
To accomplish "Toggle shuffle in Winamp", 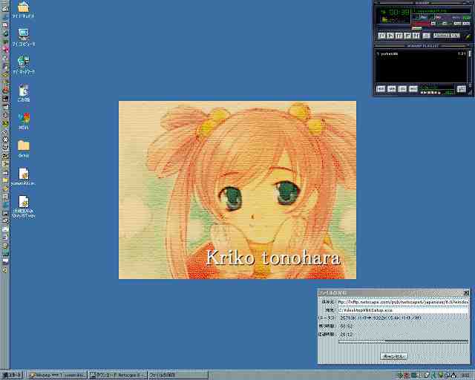I will tap(442, 36).
